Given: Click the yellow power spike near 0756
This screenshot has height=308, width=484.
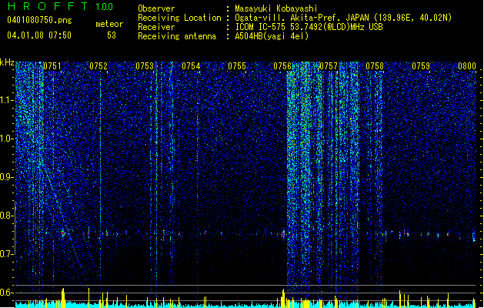Looking at the screenshot, I should tap(283, 298).
